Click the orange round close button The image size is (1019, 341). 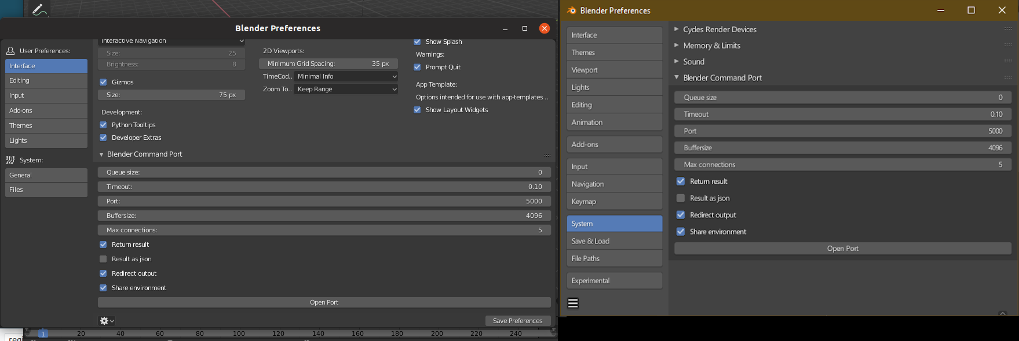[x=544, y=28]
